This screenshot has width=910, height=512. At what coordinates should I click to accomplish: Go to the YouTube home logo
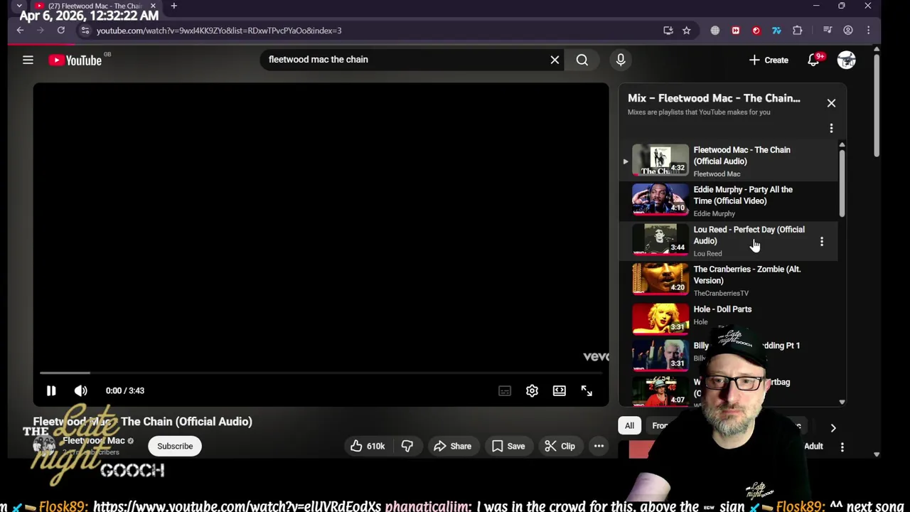tap(75, 60)
